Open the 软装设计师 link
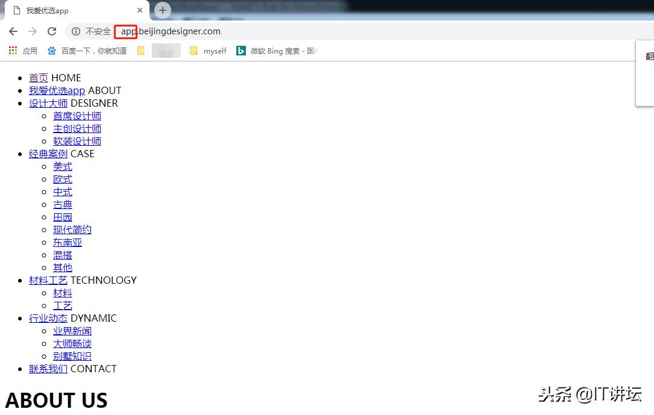The image size is (654, 415). pyautogui.click(x=77, y=142)
